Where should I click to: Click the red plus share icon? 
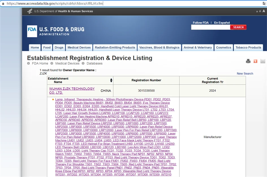tap(255, 61)
